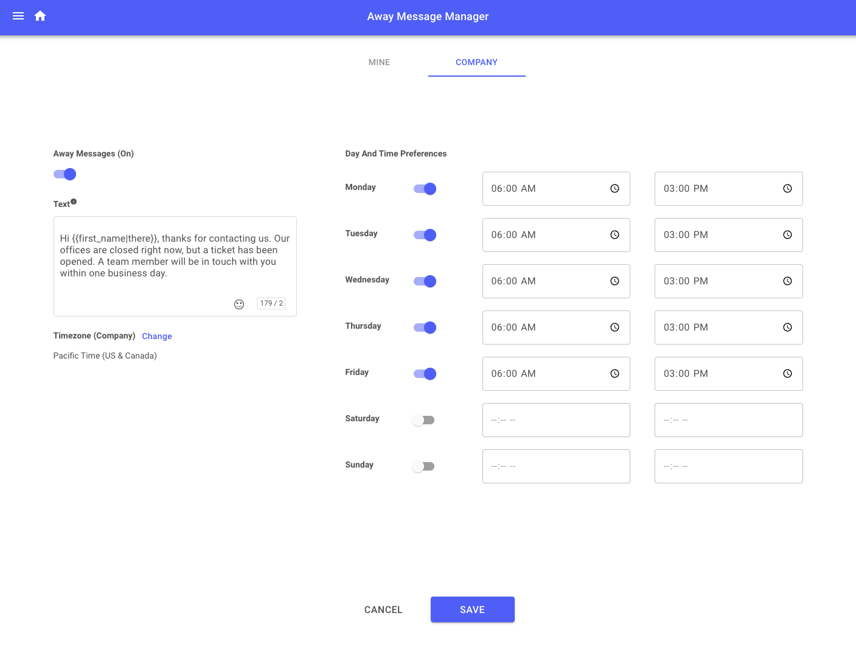Image resolution: width=856 pixels, height=652 pixels.
Task: Click the empty Saturday end time field
Action: [x=729, y=420]
